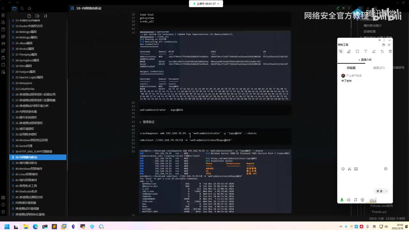Select the pencil drawing tool
The width and height of the screenshot is (409, 230).
pyautogui.click(x=349, y=51)
